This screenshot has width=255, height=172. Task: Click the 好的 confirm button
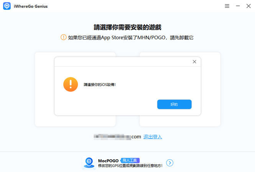[174, 104]
